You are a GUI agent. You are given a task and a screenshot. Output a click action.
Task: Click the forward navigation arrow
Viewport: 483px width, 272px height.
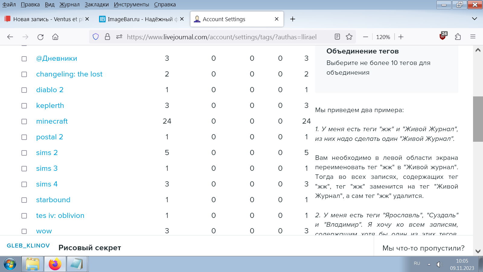[25, 37]
